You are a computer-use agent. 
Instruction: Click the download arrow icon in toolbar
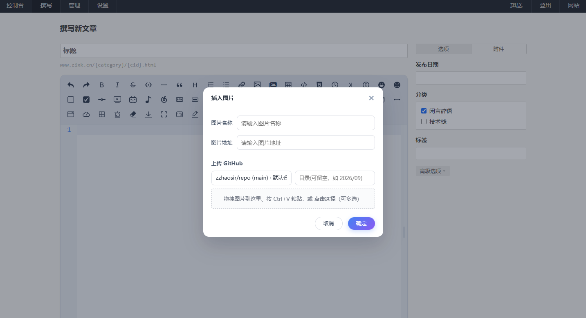[148, 115]
